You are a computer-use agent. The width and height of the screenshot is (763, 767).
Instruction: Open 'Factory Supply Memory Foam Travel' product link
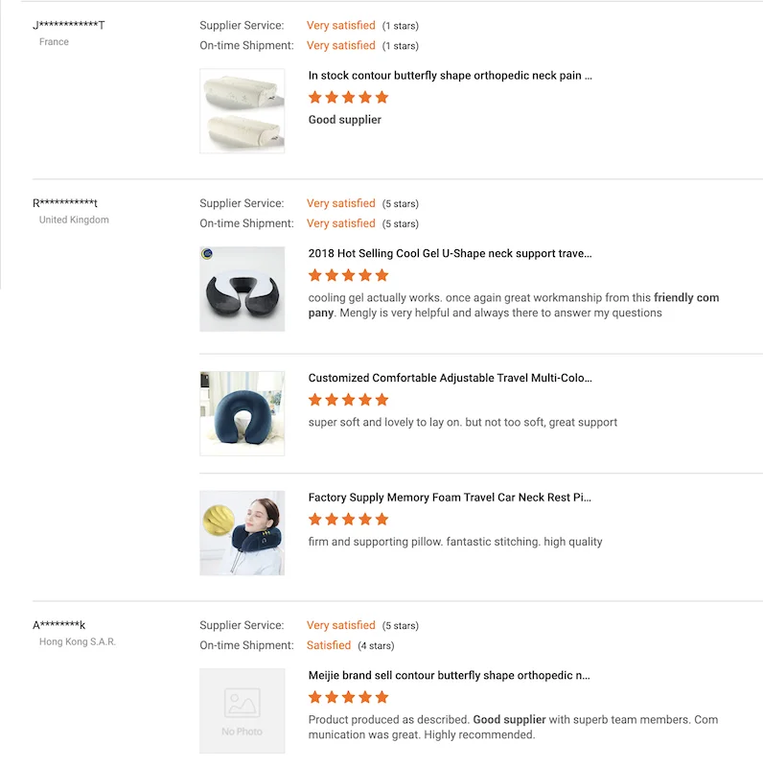pos(450,498)
